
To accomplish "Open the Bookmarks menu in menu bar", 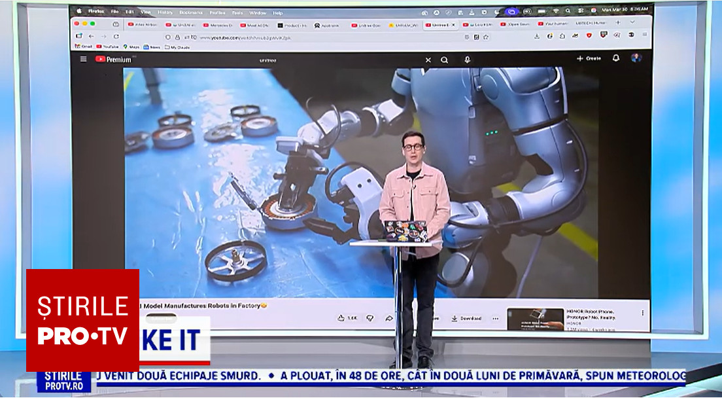I will click(x=190, y=12).
